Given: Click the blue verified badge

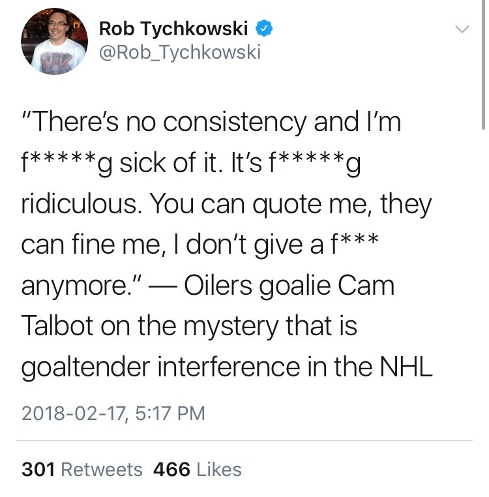Looking at the screenshot, I should [263, 28].
